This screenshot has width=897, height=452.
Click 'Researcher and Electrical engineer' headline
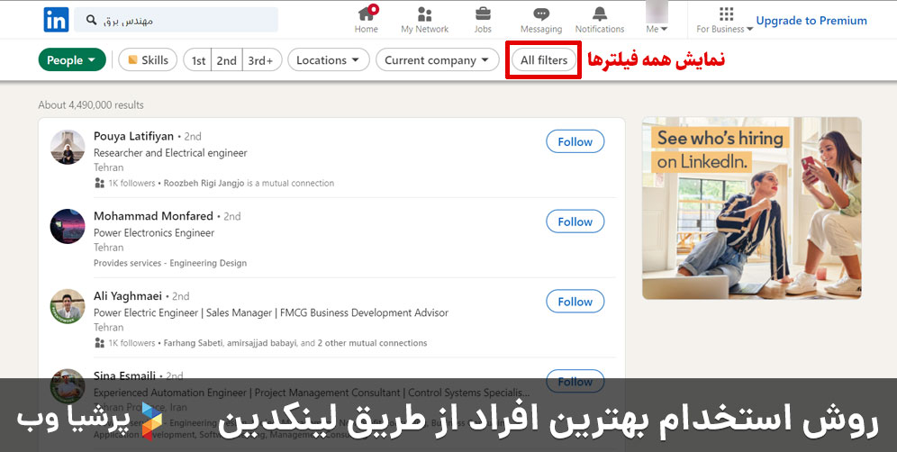coord(170,153)
